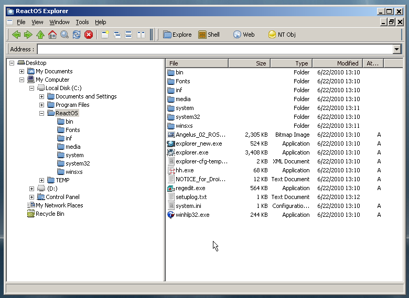Open the Web view button

click(243, 35)
